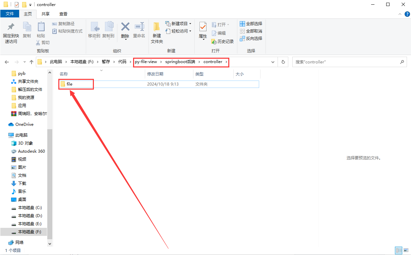Click the Copy (复制) ribbon icon

pyautogui.click(x=27, y=27)
